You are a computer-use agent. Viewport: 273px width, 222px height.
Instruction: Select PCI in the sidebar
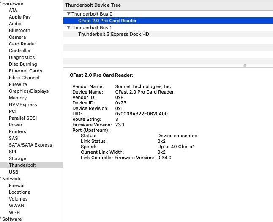click(x=13, y=111)
